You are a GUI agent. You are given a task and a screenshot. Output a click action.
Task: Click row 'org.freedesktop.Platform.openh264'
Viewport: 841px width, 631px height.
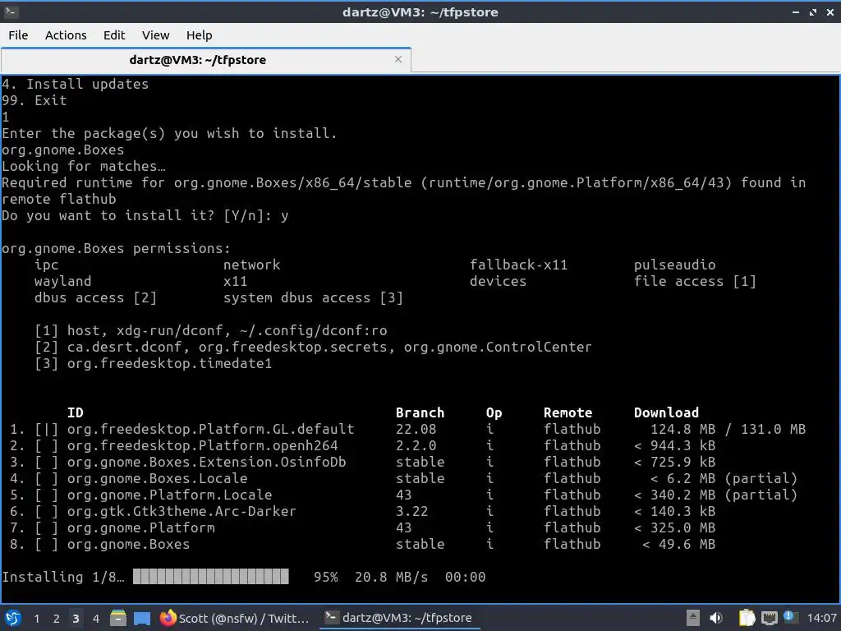click(362, 445)
